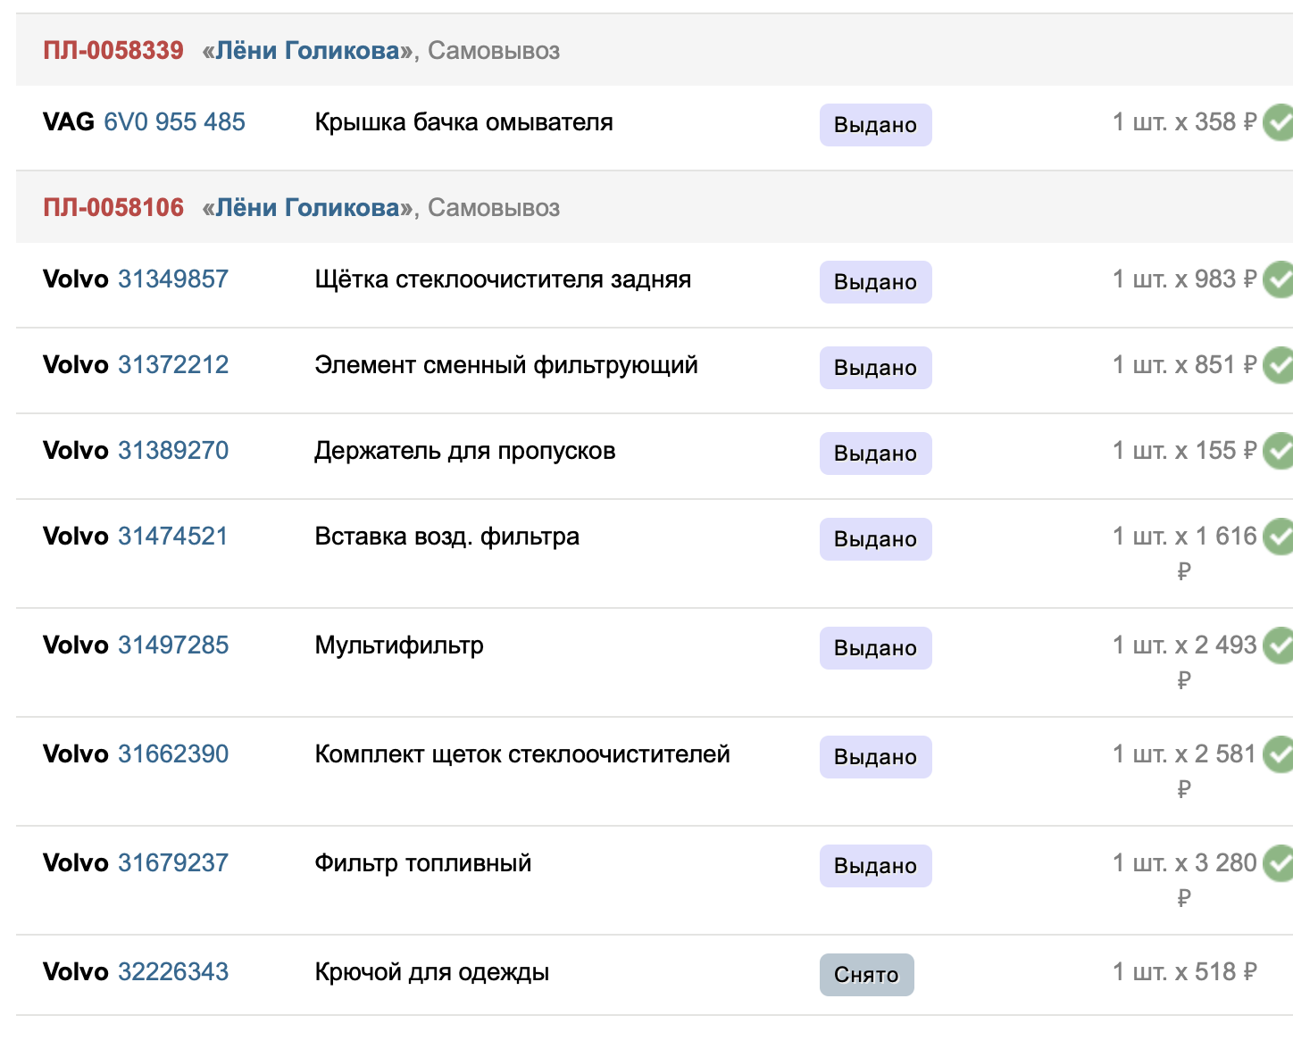
Task: Click Выдано badge for Крышка бачка омывателя
Action: pos(876,125)
